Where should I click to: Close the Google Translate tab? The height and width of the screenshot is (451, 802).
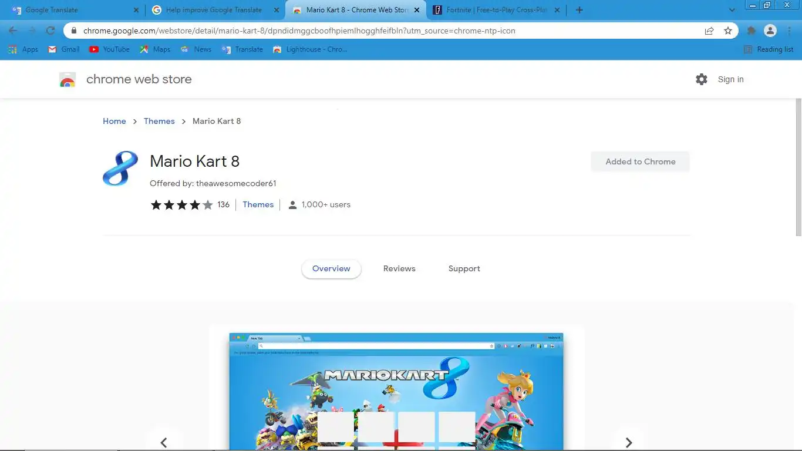136,10
